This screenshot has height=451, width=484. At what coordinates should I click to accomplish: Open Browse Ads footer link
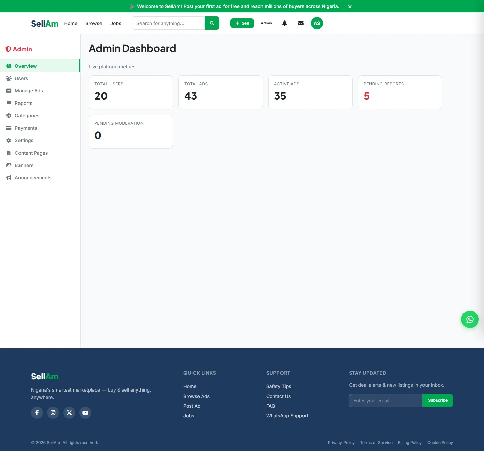(x=196, y=396)
